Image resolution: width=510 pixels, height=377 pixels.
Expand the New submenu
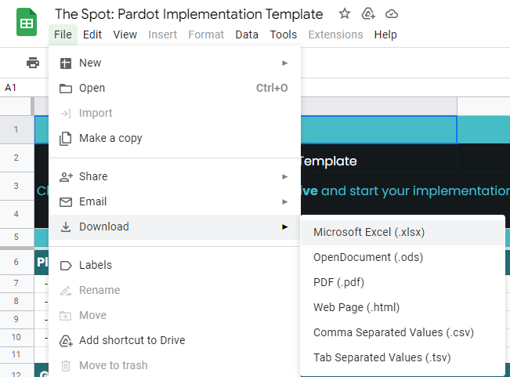pyautogui.click(x=285, y=63)
